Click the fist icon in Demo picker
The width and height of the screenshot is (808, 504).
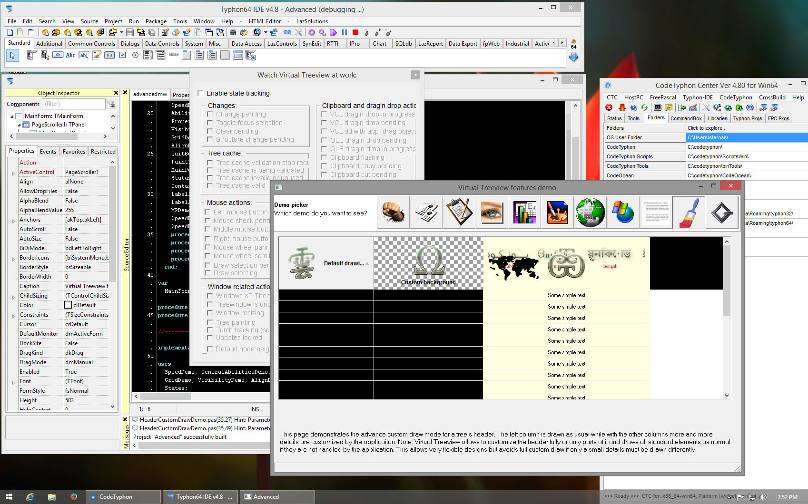coord(394,213)
